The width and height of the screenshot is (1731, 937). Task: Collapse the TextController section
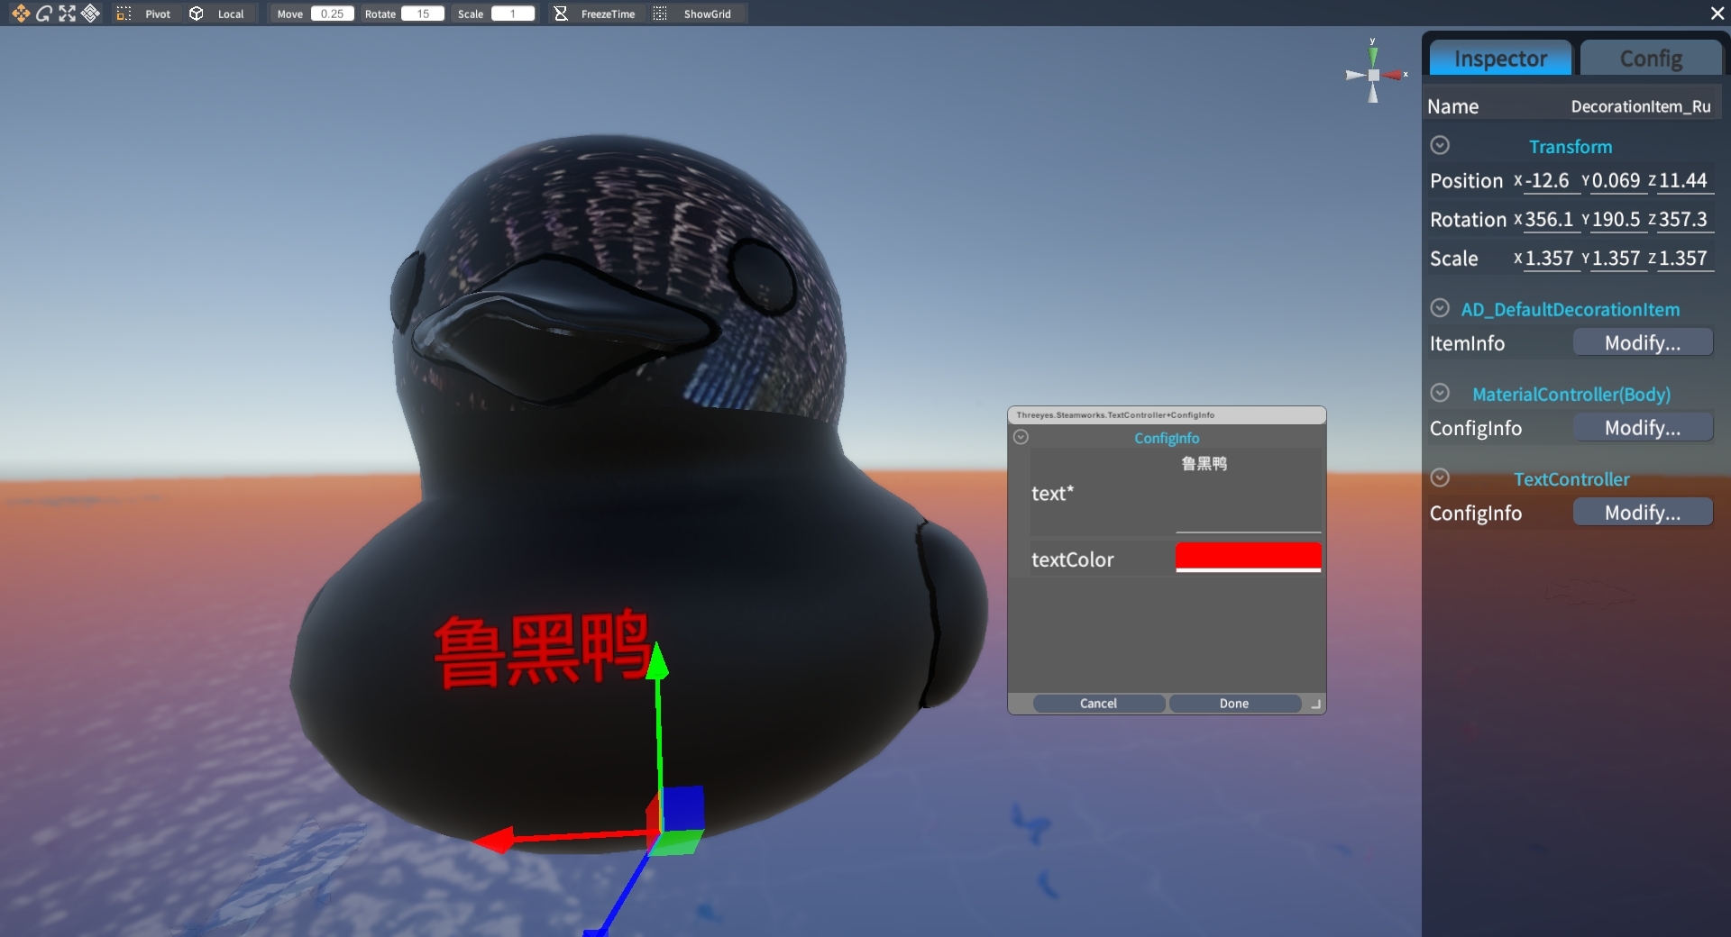click(x=1440, y=478)
